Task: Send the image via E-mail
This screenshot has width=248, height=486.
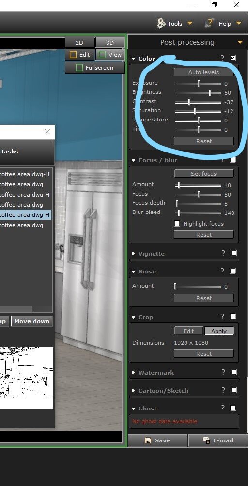Action: click(218, 440)
